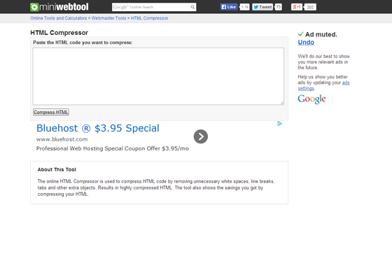Click the Compress HTML button
The width and height of the screenshot is (392, 272).
(x=51, y=112)
